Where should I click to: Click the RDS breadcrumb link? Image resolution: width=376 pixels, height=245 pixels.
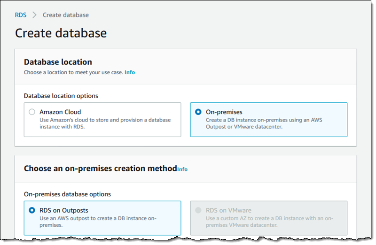click(21, 15)
